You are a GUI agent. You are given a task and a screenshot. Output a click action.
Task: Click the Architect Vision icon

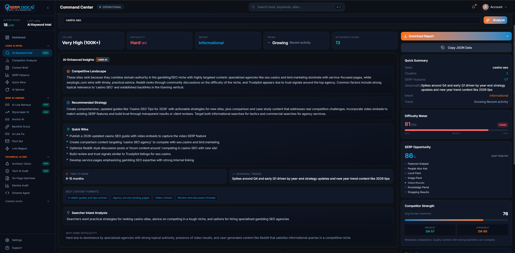[x=7, y=164]
